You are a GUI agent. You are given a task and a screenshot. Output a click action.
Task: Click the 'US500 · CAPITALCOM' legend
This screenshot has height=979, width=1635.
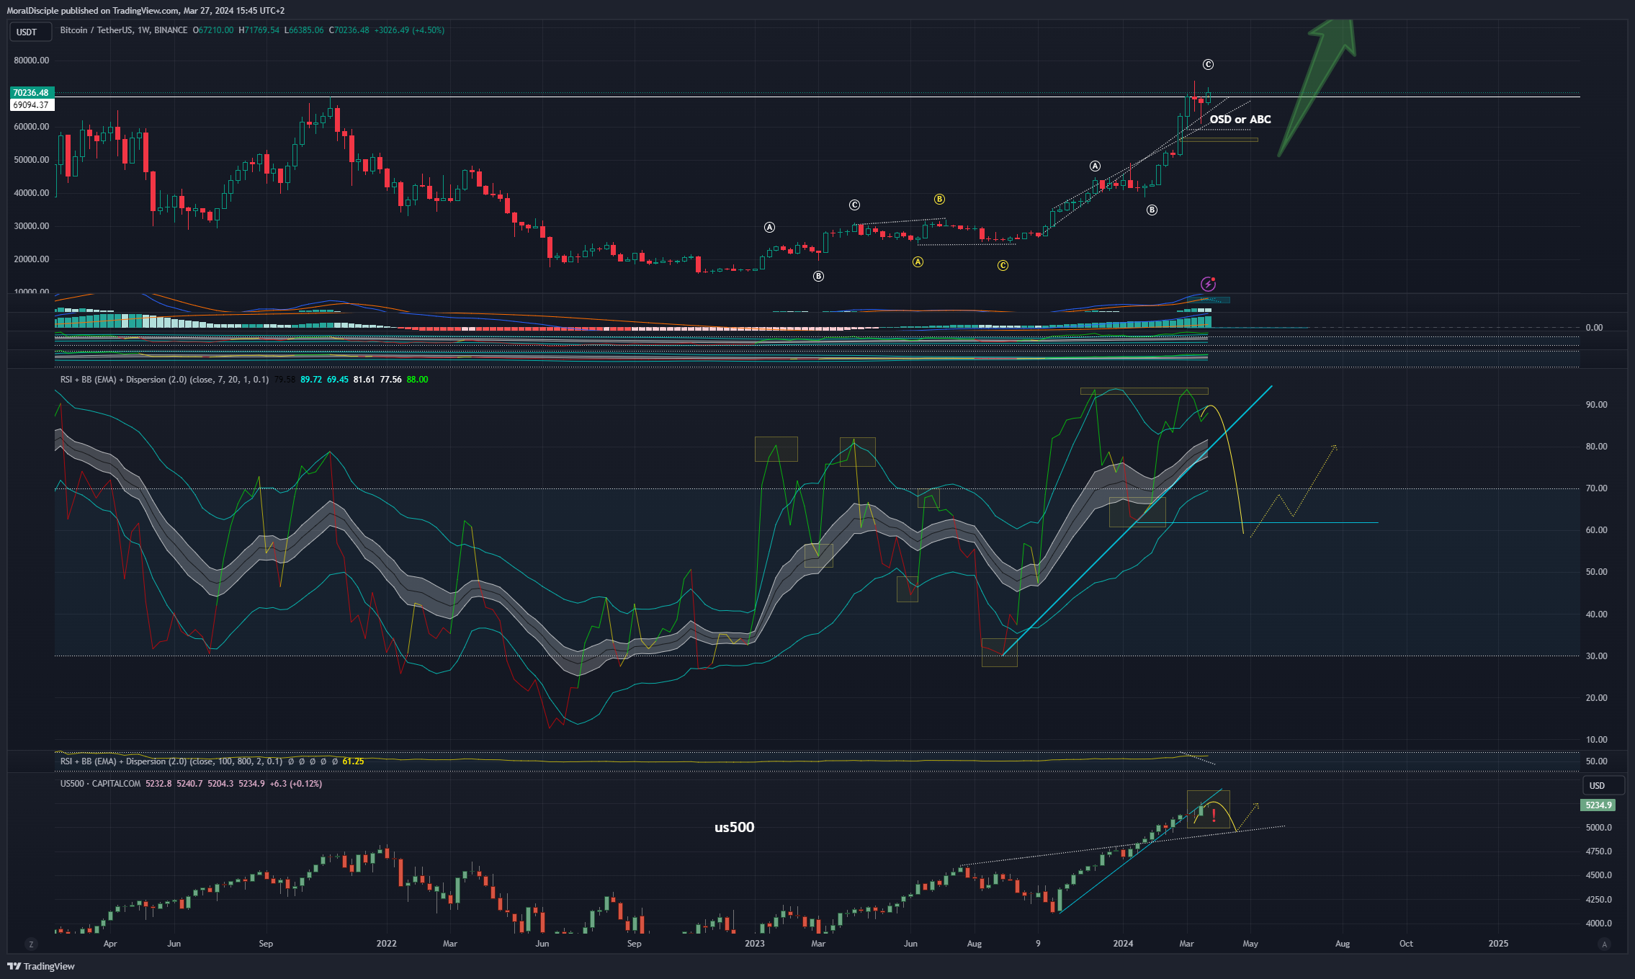(100, 784)
